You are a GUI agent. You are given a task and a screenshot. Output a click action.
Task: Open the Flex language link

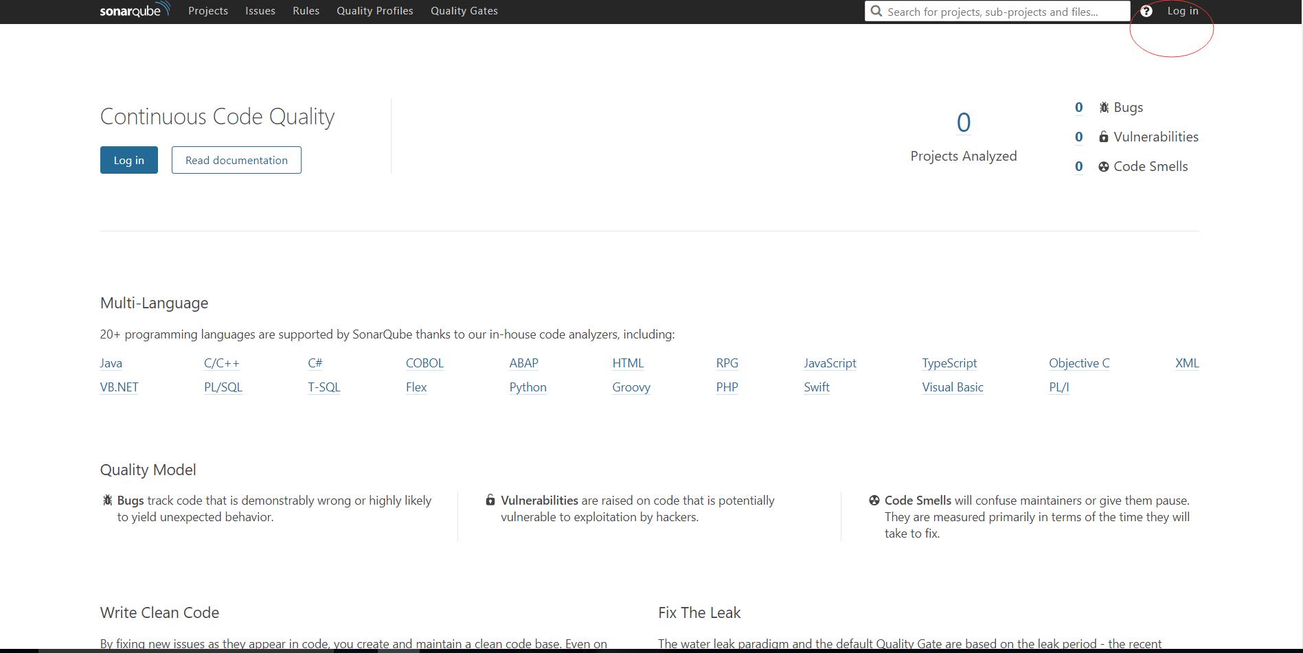pos(416,387)
